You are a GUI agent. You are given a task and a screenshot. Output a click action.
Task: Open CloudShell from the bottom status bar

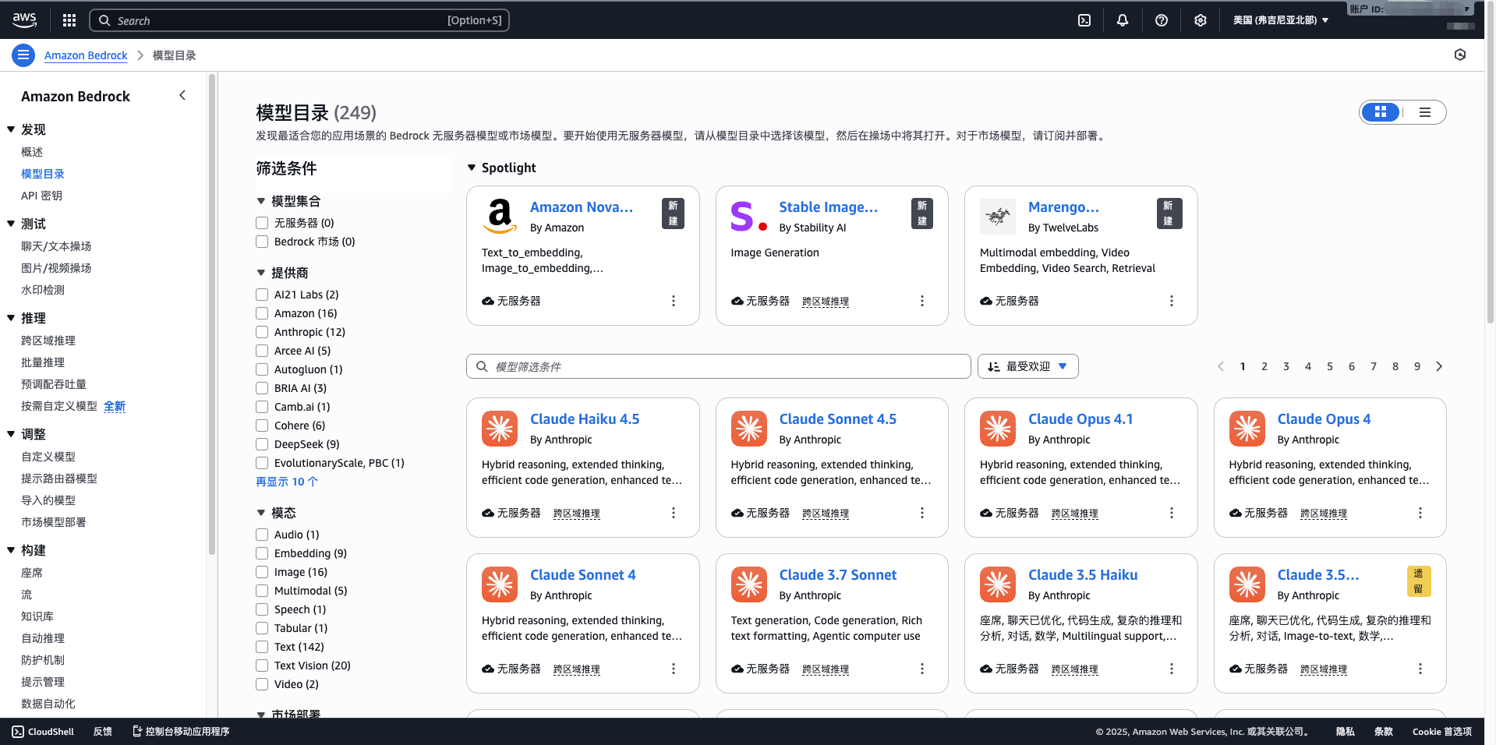[x=43, y=731]
